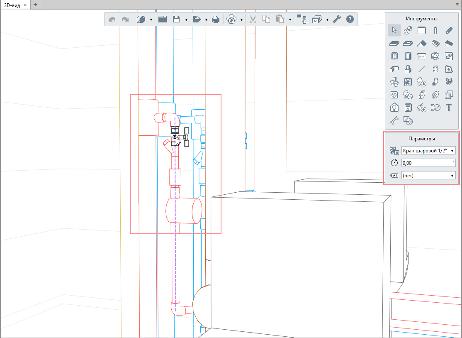Open the Help question-mark icon
This screenshot has width=462, height=338.
(x=350, y=19)
